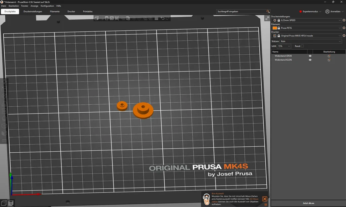
Task: Open notification settings gear below close button
Action: [266, 205]
